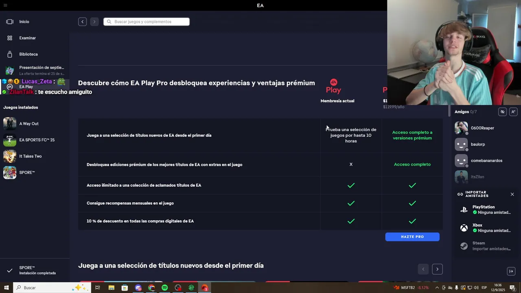
Task: Open Microsoft Store from the taskbar
Action: click(x=125, y=288)
